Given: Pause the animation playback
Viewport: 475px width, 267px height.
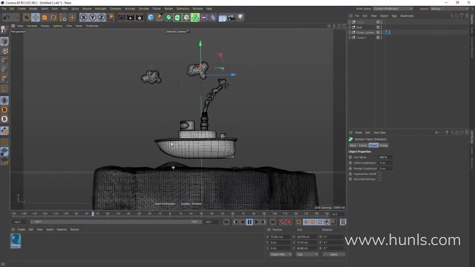Looking at the screenshot, I should point(249,222).
